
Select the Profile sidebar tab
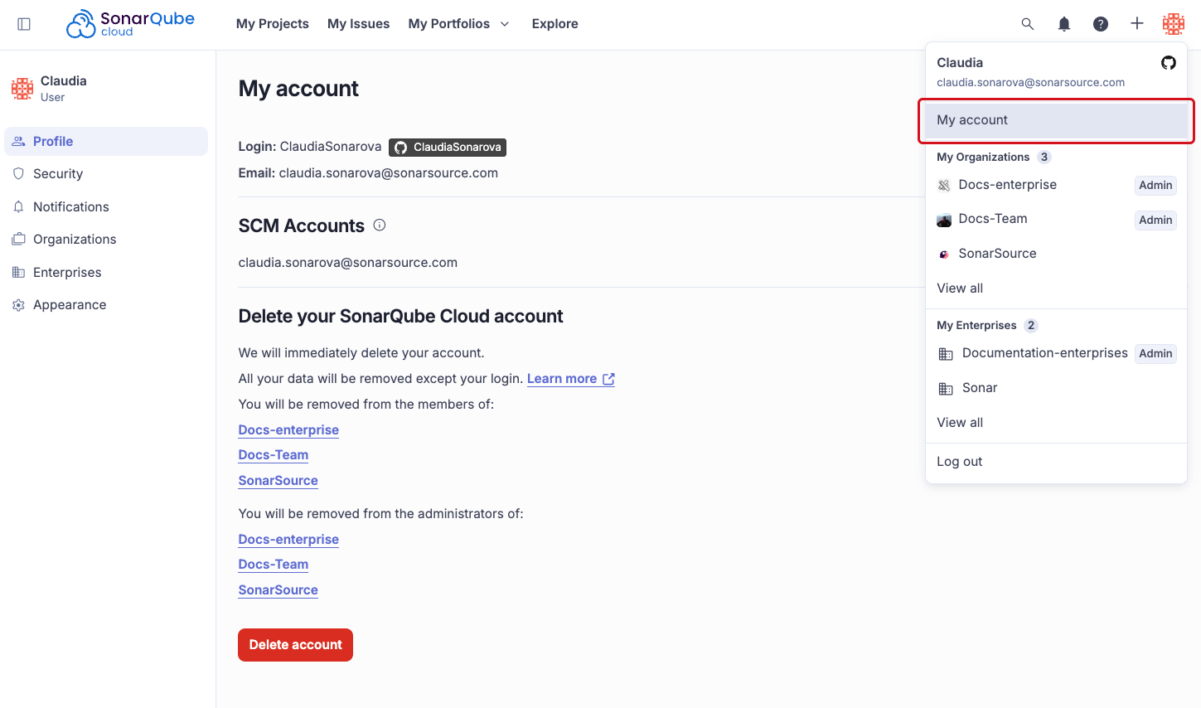[x=106, y=141]
